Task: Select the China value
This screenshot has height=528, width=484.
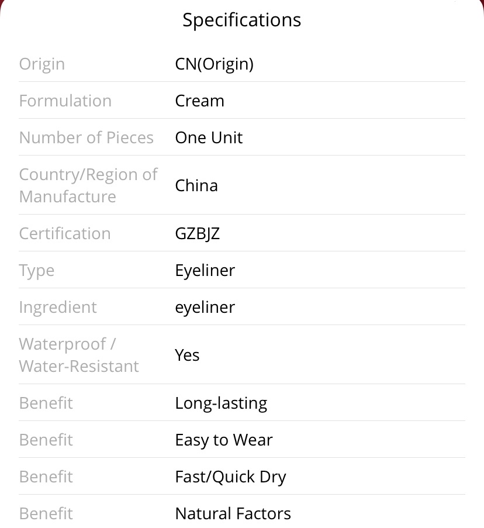Action: tap(196, 185)
